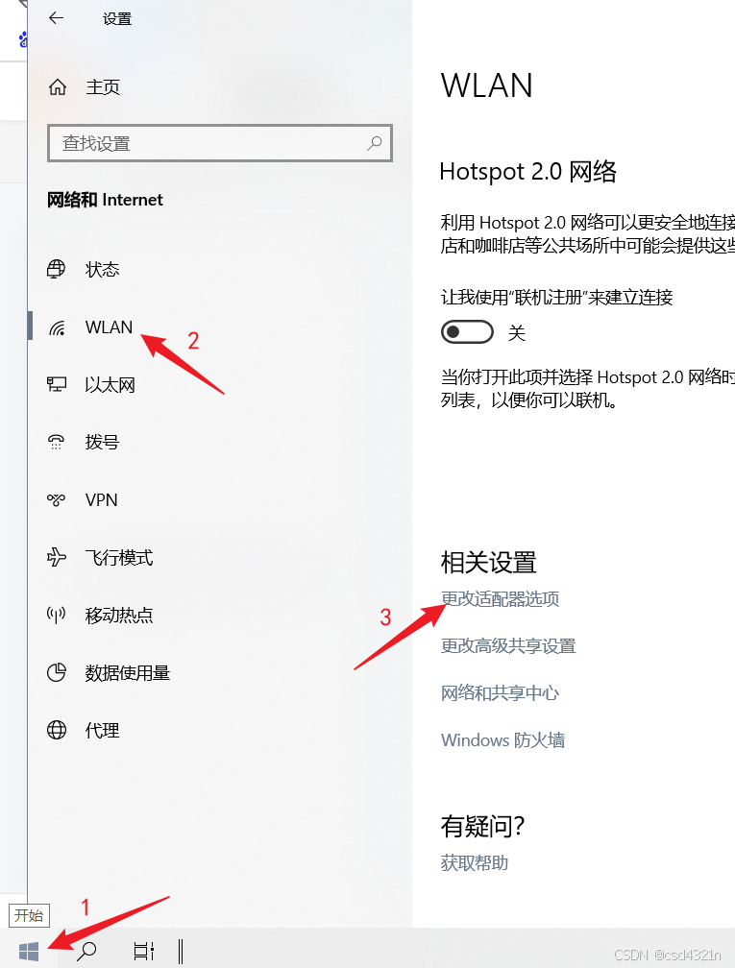
Task: Select the VPN icon in sidebar
Action: (x=56, y=500)
